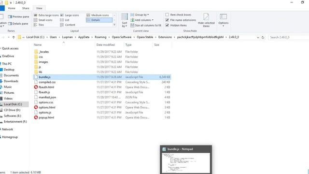The height and width of the screenshot is (174, 309).
Task: Expand the layout gallery arrow
Action: (114, 25)
